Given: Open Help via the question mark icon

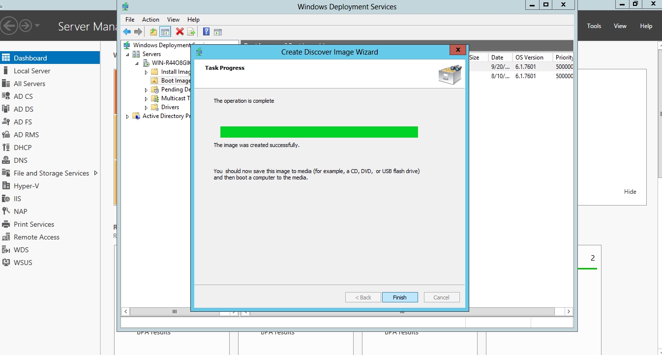Looking at the screenshot, I should pos(207,32).
